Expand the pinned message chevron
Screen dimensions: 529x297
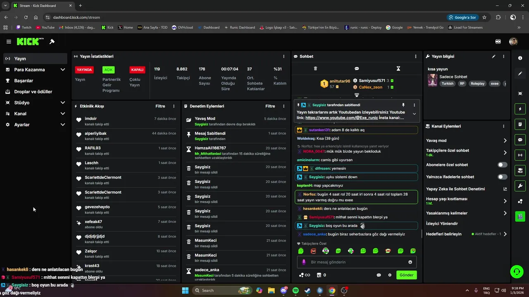coord(414,114)
